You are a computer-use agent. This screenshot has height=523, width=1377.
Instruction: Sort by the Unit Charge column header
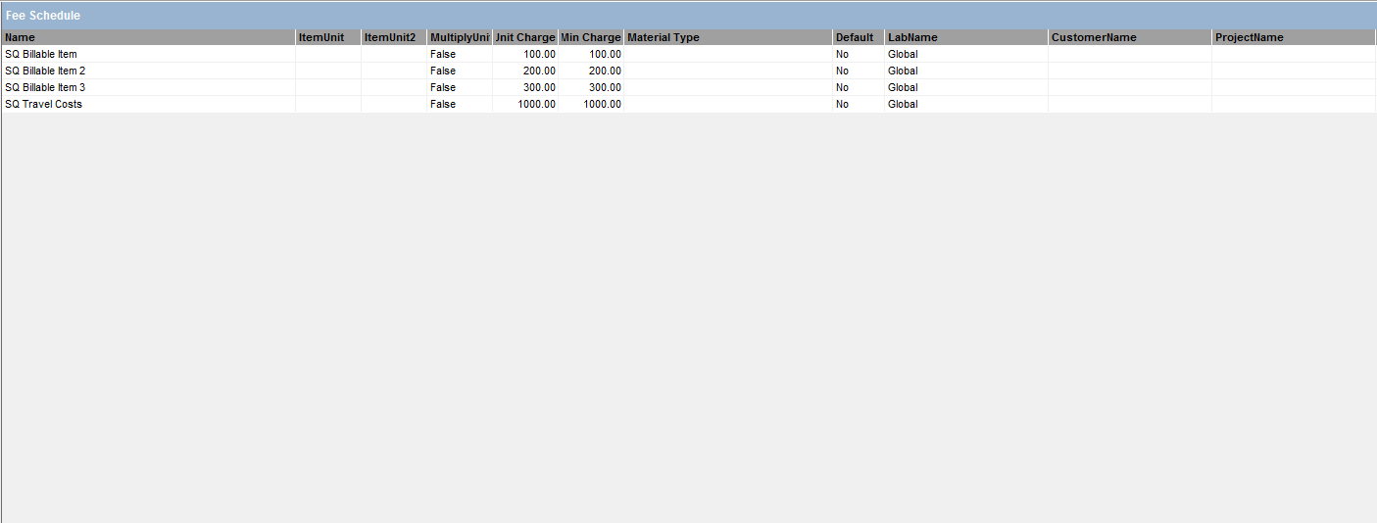click(x=525, y=37)
